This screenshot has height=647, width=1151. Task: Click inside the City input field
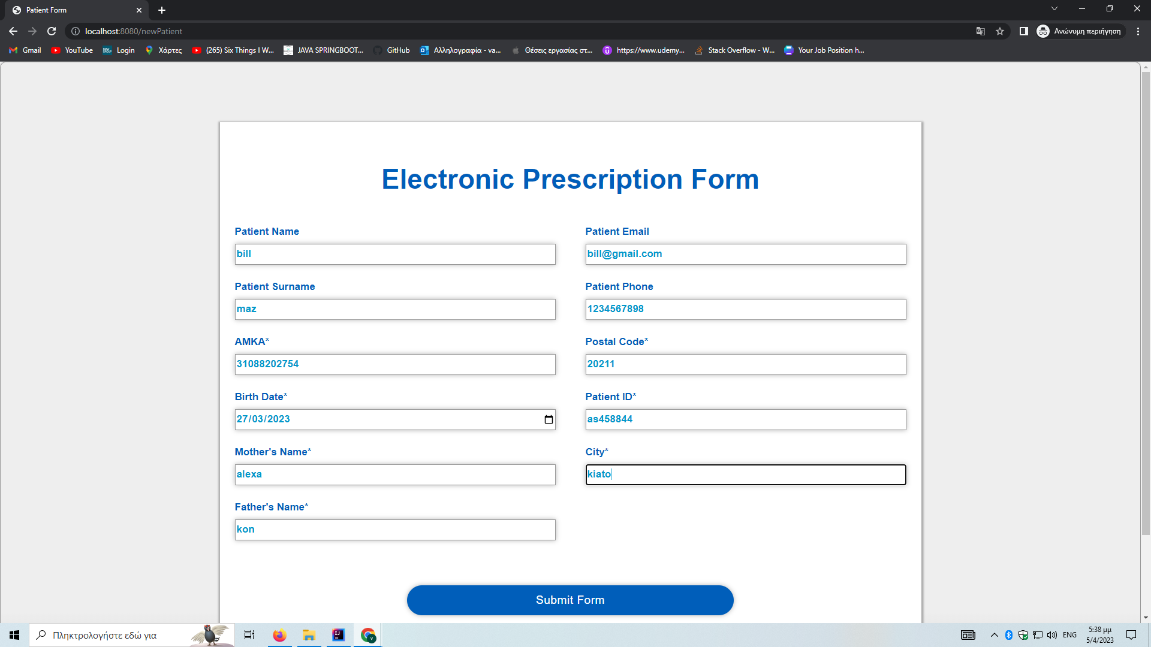click(745, 474)
